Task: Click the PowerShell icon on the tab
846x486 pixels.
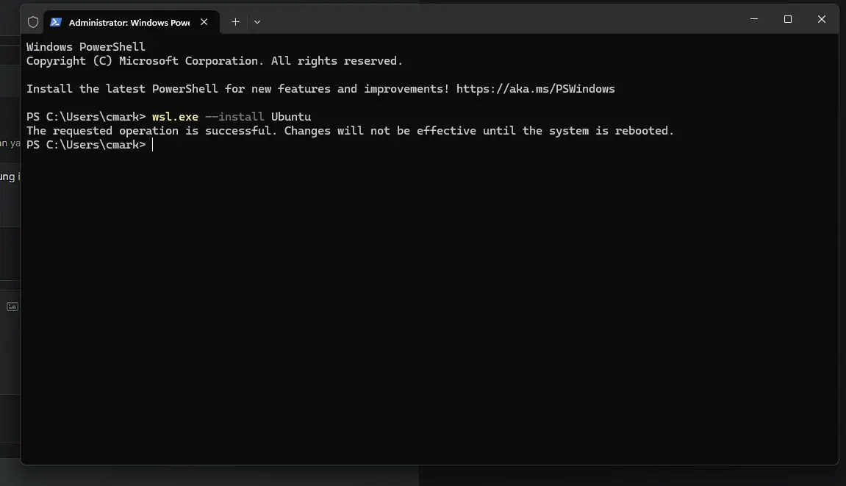Action: [x=56, y=22]
